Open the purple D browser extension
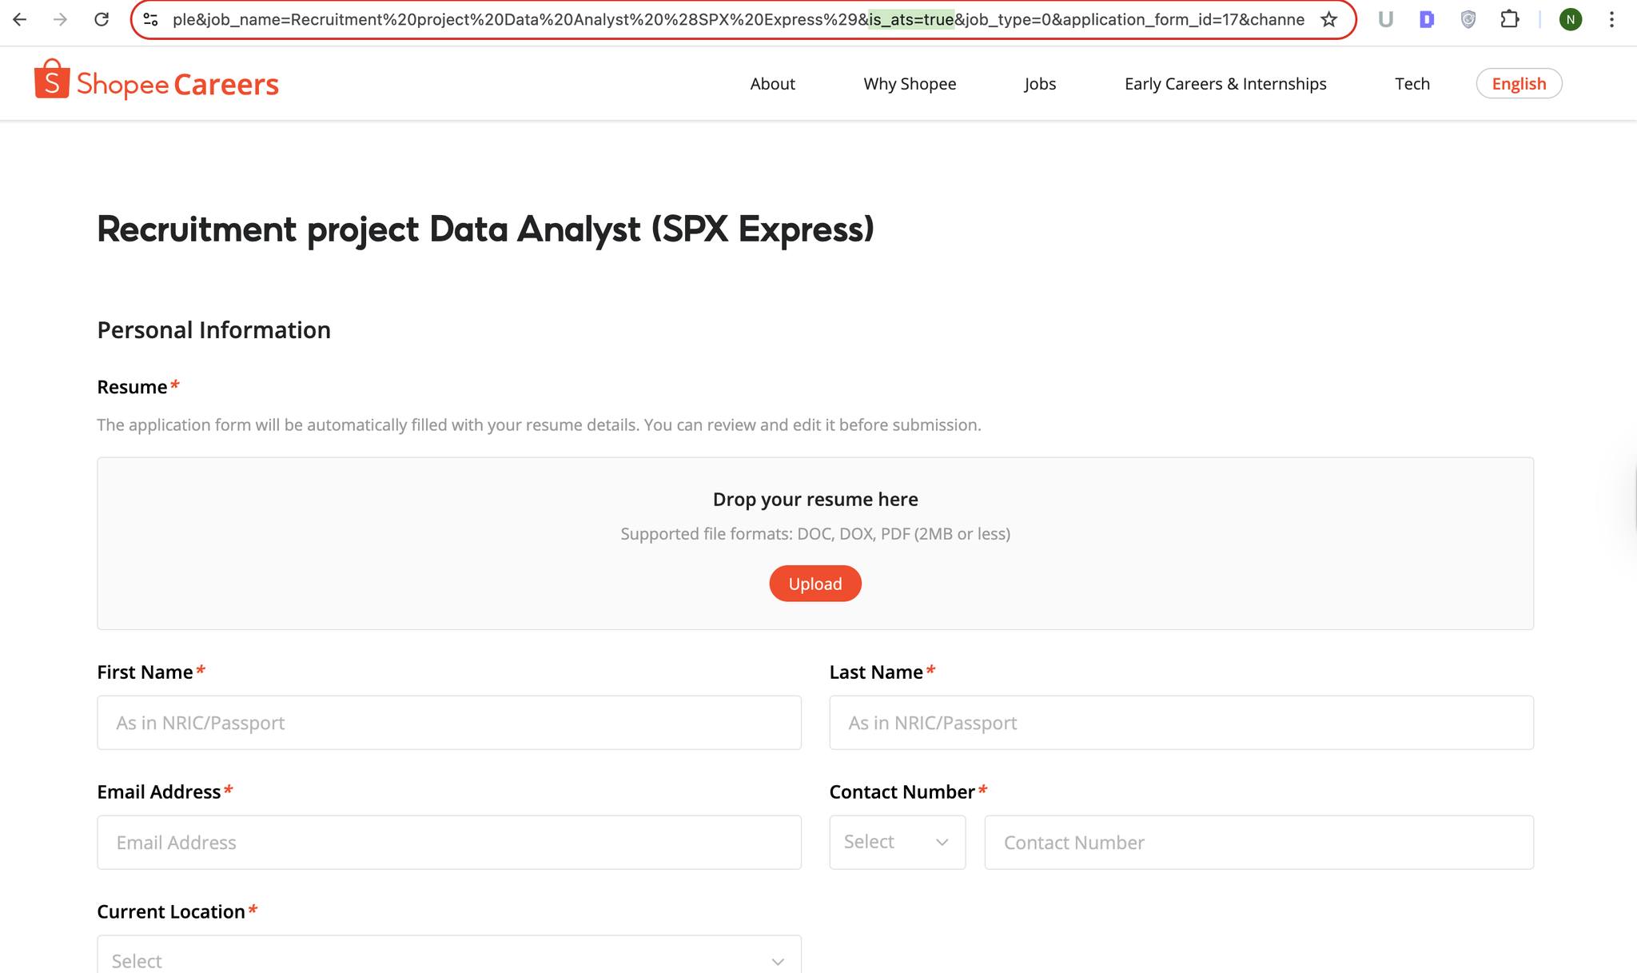Screen dimensions: 1637x973 1427,19
